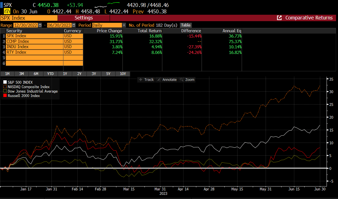Click empty security field in row 6
This screenshot has width=338, height=199.
[35, 63]
